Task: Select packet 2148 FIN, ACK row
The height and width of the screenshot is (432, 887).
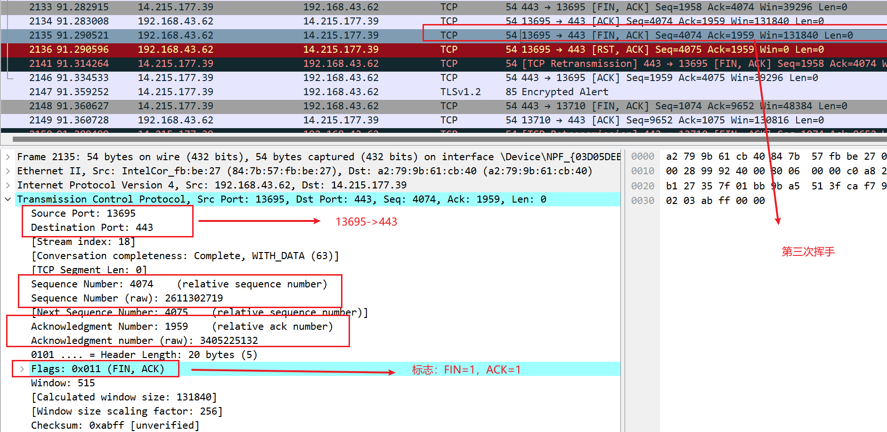Action: tap(443, 106)
